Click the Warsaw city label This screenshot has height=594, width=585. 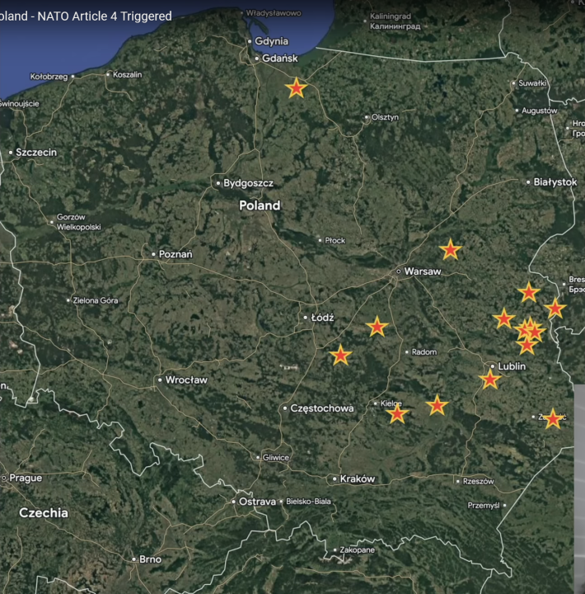coord(423,271)
